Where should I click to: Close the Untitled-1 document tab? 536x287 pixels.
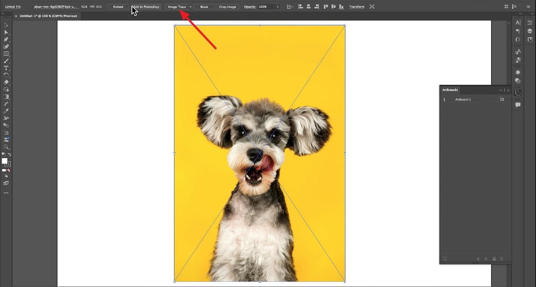click(16, 16)
